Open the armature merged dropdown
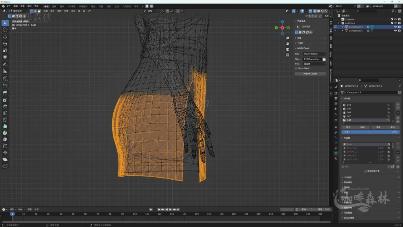 coord(314,63)
